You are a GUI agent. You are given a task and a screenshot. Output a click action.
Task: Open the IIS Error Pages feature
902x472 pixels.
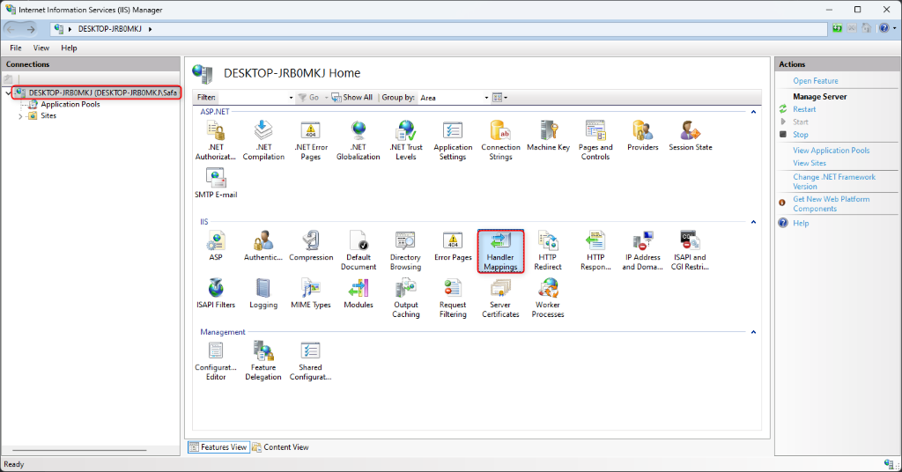coord(453,246)
